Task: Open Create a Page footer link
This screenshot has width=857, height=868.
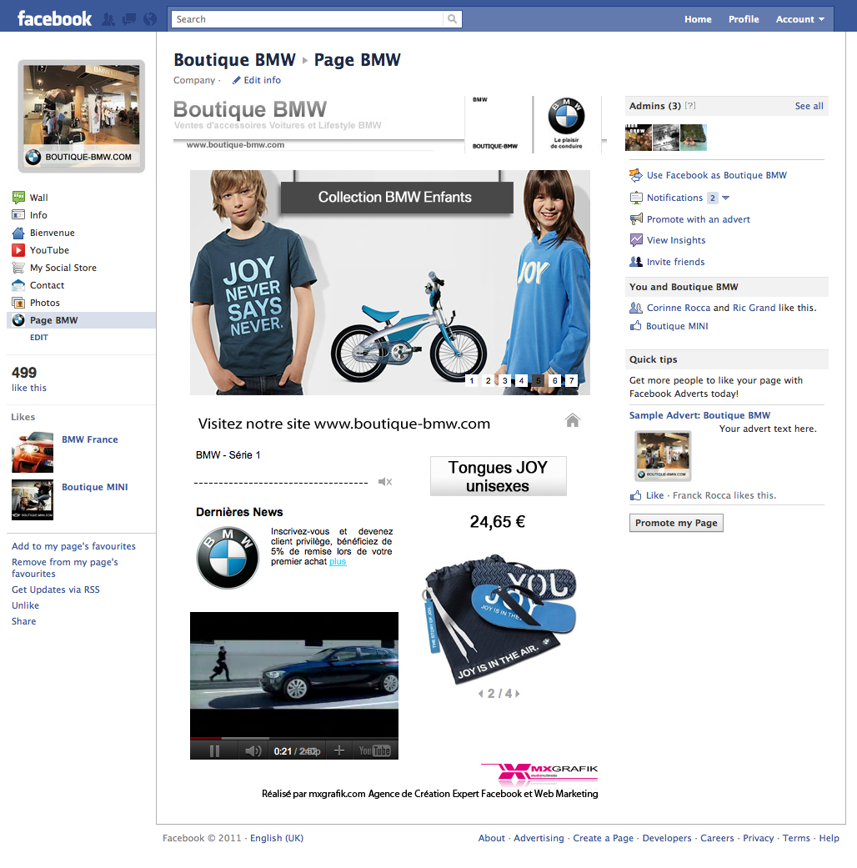Action: coord(603,838)
